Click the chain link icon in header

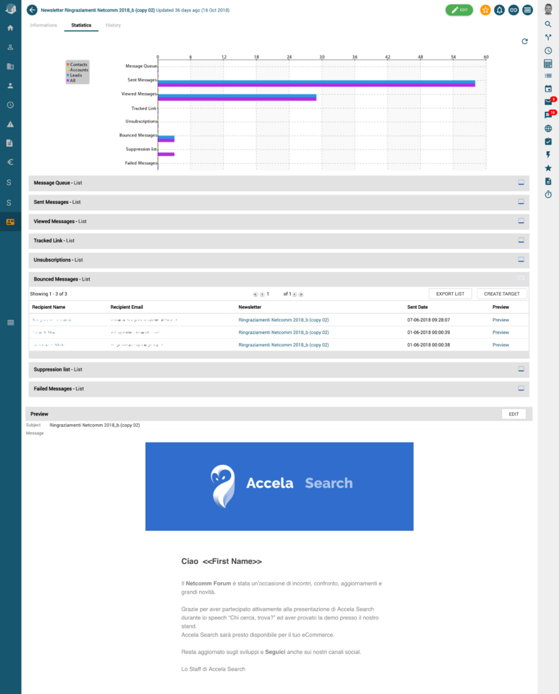coord(514,10)
